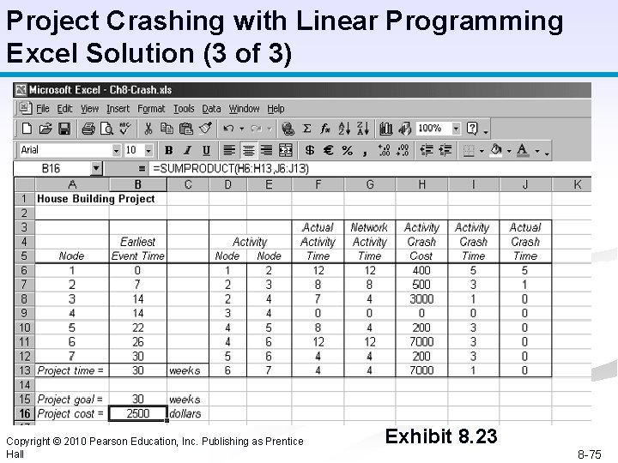Open the Tools menu
The width and height of the screenshot is (618, 463).
click(x=184, y=109)
